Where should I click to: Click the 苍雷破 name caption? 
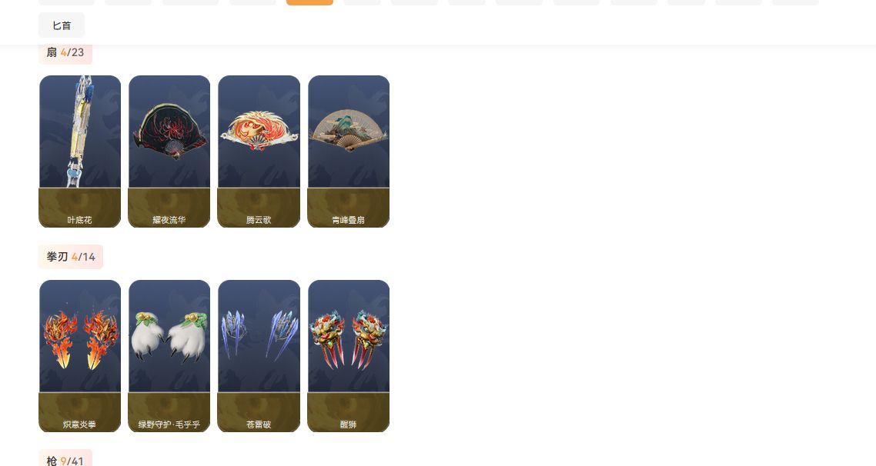coord(259,424)
